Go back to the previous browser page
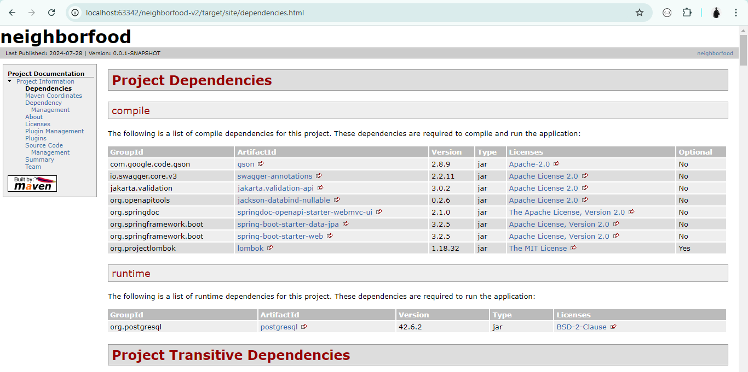 tap(12, 13)
